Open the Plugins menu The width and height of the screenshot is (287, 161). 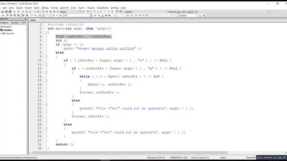click(x=91, y=8)
